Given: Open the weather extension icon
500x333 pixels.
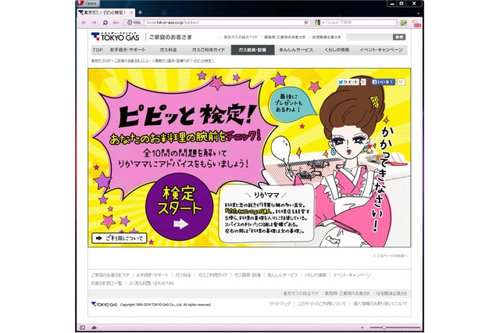Looking at the screenshot, I should click(416, 23).
